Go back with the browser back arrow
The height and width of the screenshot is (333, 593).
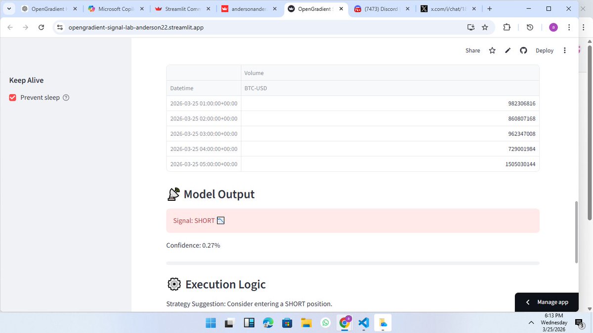(x=10, y=28)
